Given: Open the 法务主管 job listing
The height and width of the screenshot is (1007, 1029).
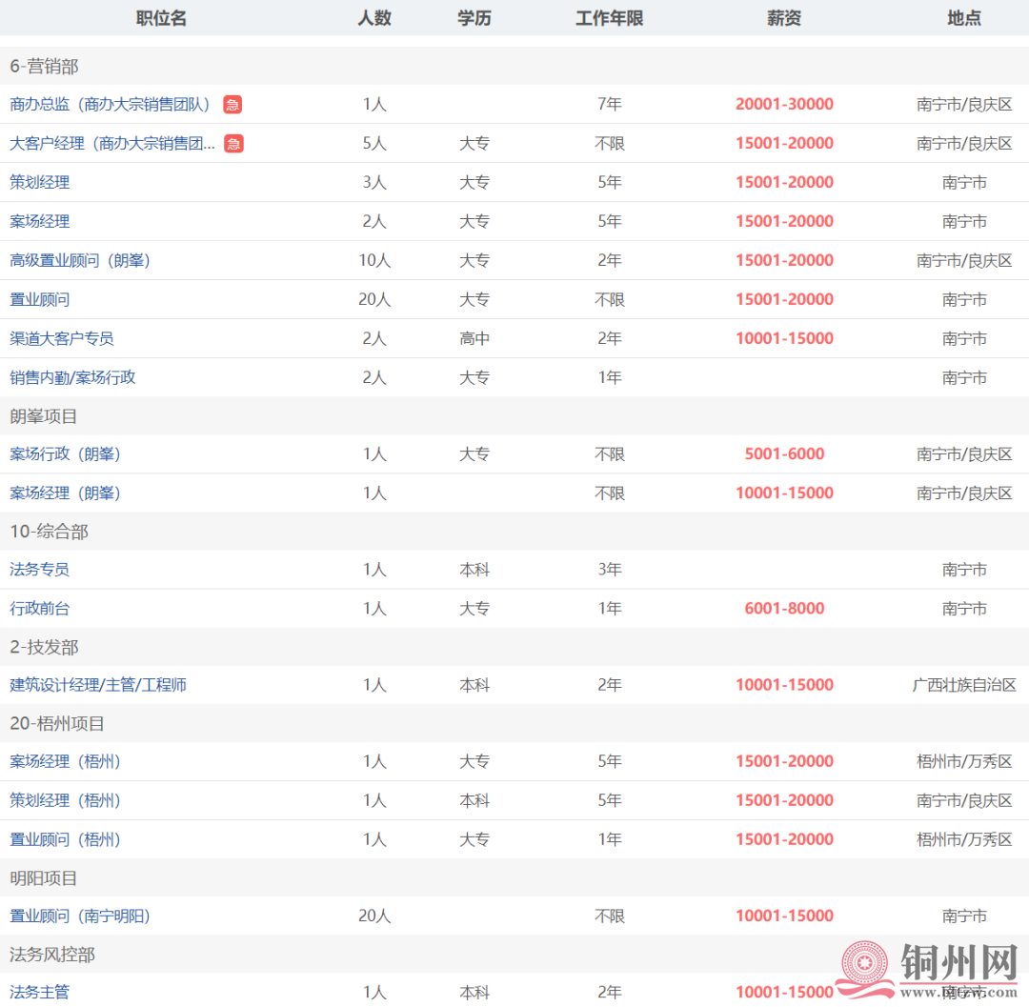Looking at the screenshot, I should point(40,993).
